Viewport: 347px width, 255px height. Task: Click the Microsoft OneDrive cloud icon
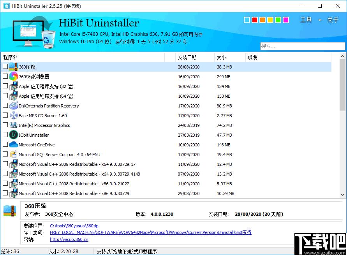(14, 145)
